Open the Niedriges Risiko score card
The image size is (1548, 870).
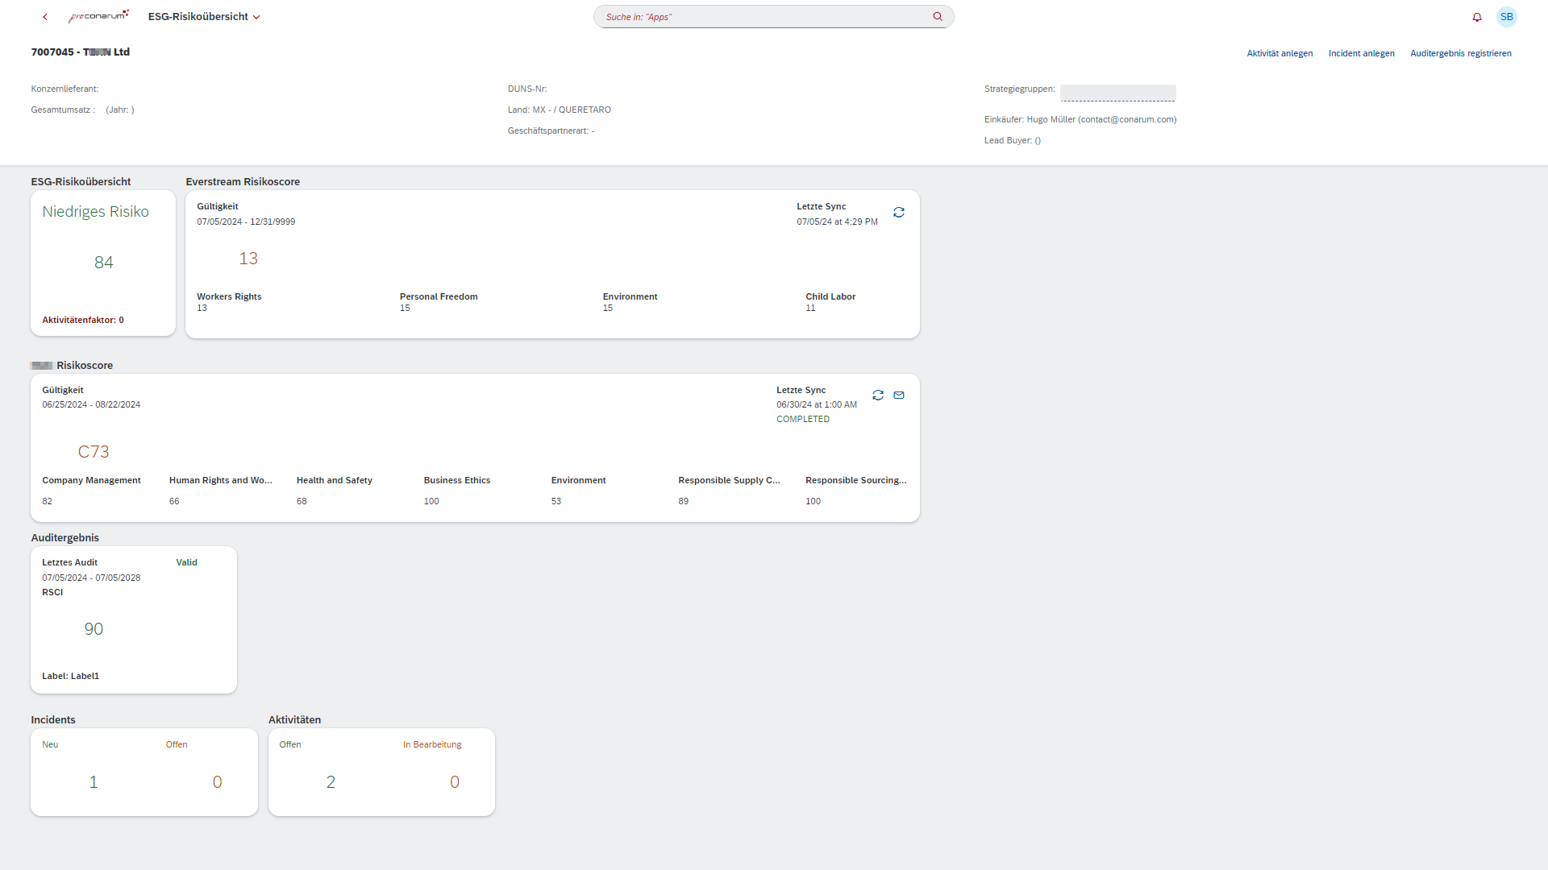(x=103, y=263)
